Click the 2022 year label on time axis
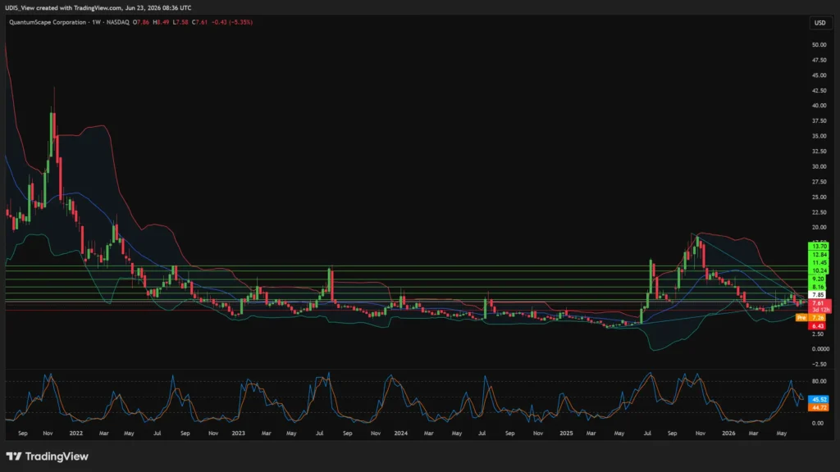The height and width of the screenshot is (472, 840). 76,433
